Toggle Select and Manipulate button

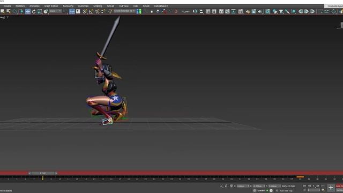(72, 11)
